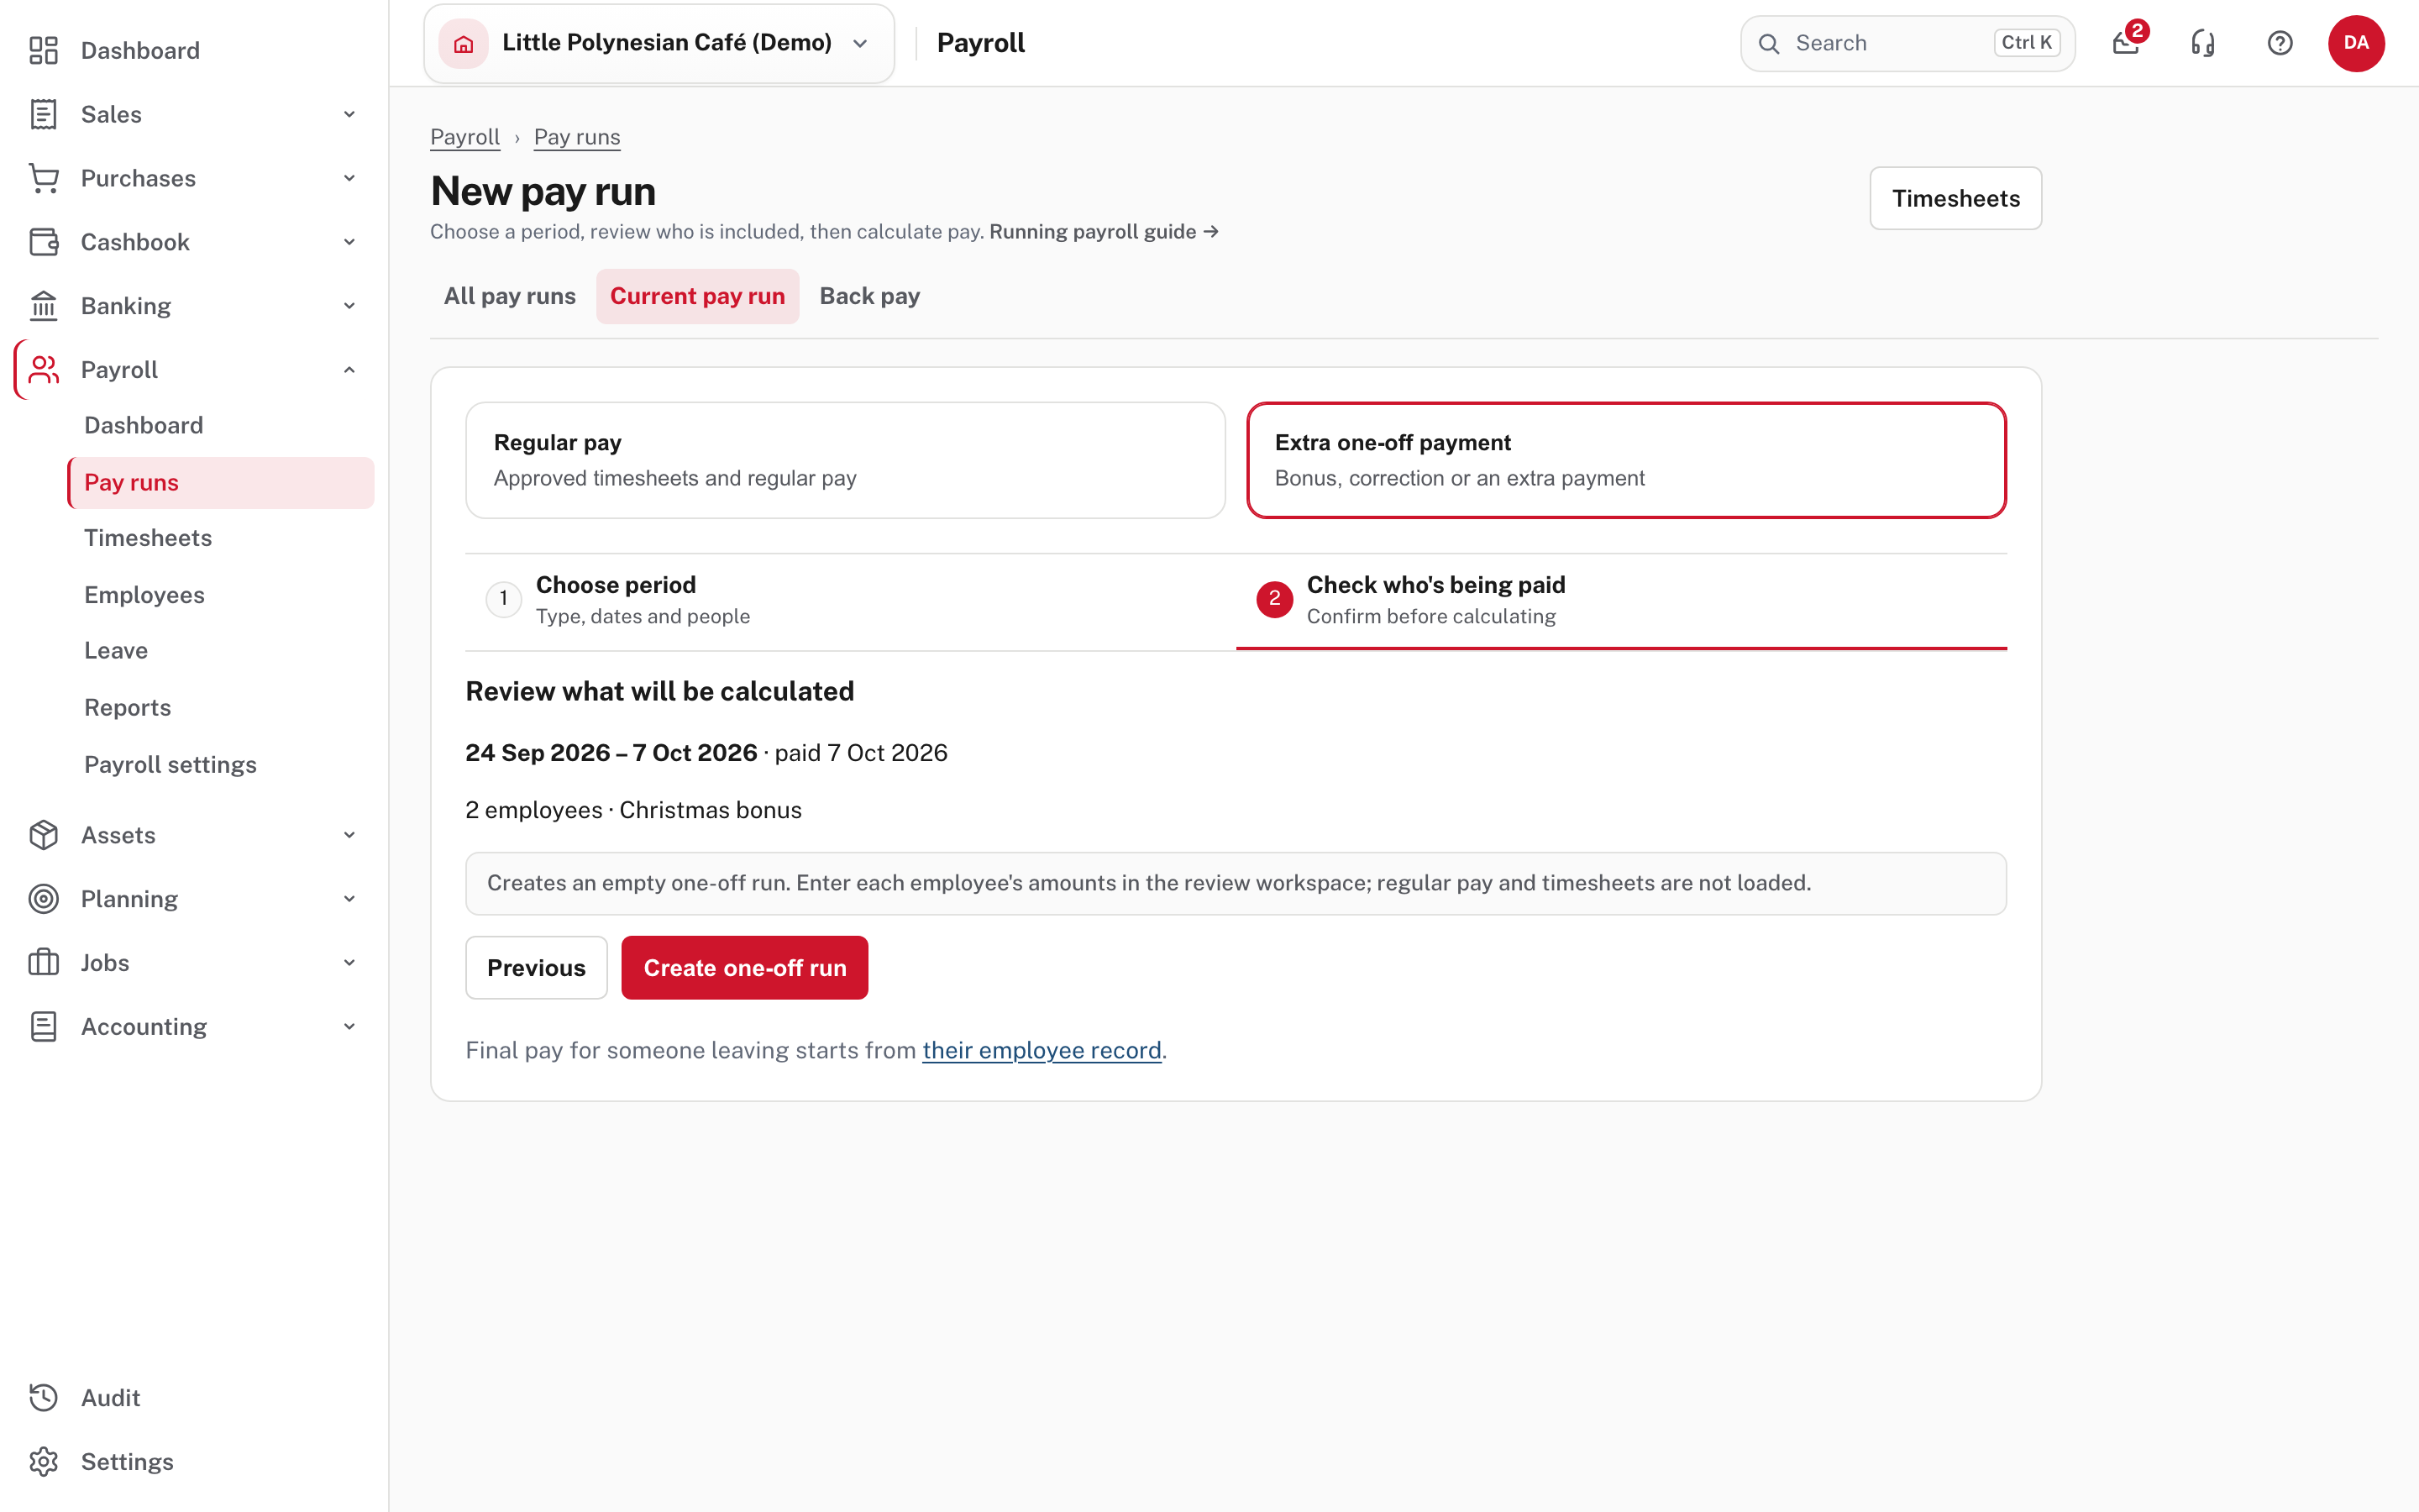Select the Extra one-off payment card

click(x=1626, y=460)
